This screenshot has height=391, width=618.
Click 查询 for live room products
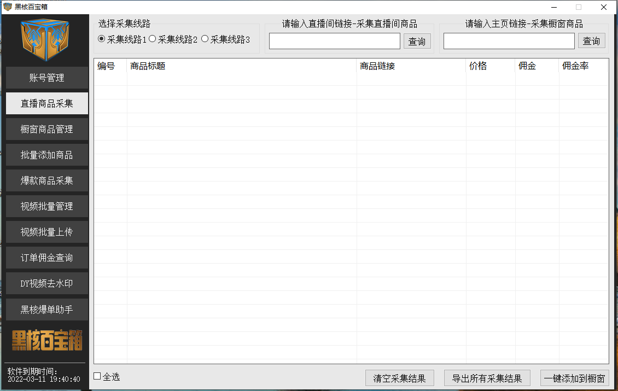tap(417, 41)
